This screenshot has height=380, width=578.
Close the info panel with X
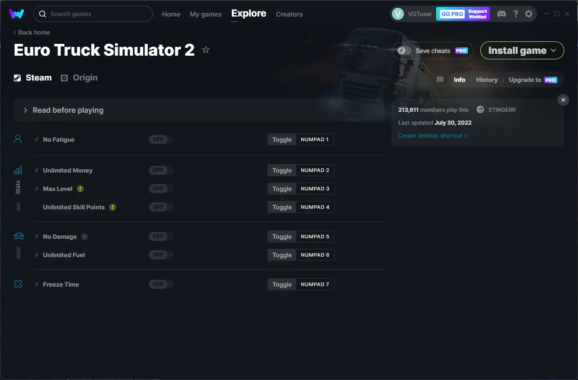point(563,100)
